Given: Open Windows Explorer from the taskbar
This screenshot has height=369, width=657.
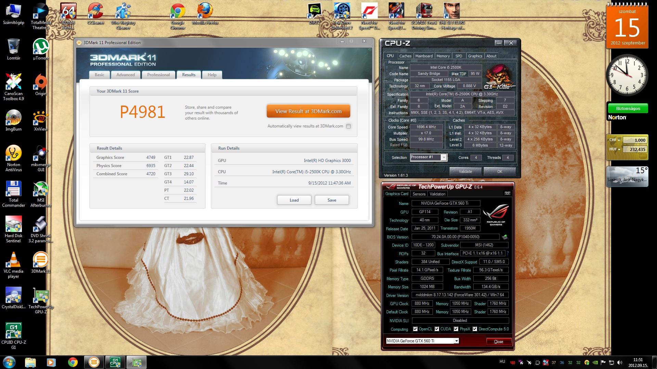Looking at the screenshot, I should click(x=30, y=362).
